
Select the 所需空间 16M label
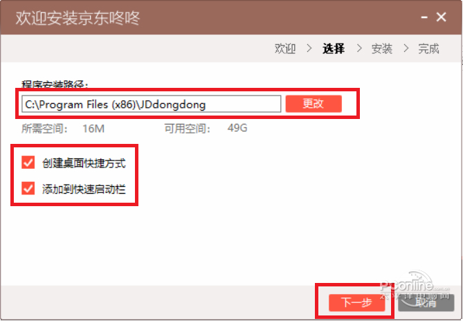pos(63,129)
